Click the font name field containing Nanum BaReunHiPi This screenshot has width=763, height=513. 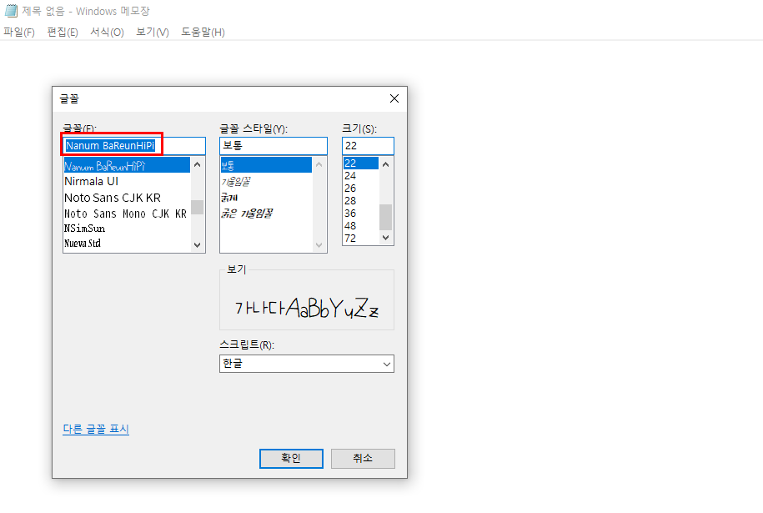(134, 145)
